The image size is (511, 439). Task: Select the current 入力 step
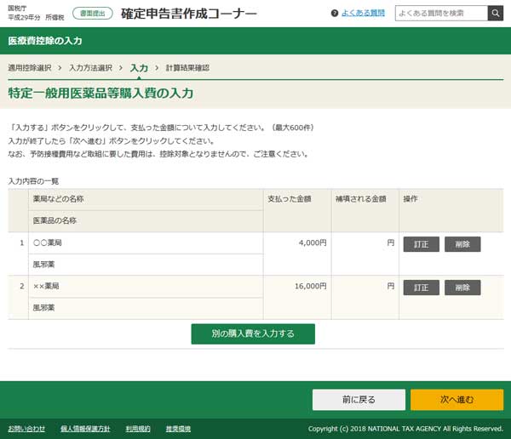tap(139, 67)
